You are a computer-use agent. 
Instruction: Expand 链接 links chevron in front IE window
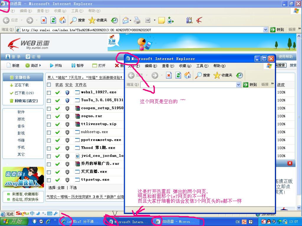272,83
